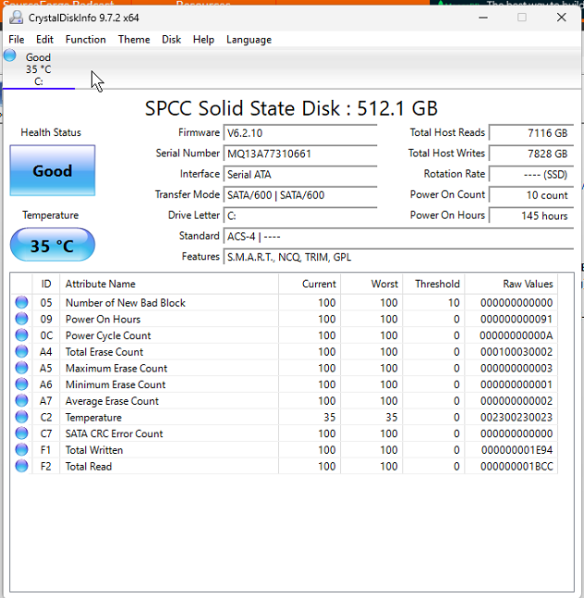584x598 pixels.
Task: Click the 35 °C temperature button
Action: pyautogui.click(x=53, y=246)
